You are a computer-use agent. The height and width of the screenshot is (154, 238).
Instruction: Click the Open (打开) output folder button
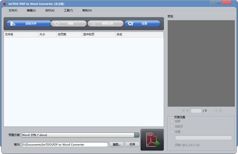[x=132, y=144]
